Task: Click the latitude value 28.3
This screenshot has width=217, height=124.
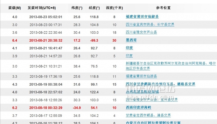Action: (77, 25)
